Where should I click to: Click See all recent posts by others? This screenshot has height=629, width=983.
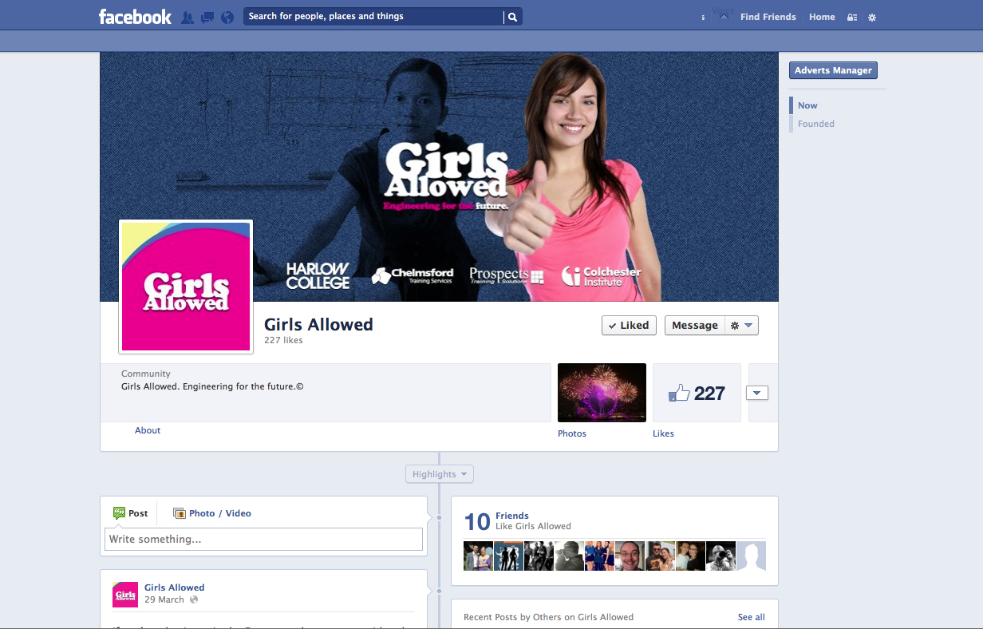click(x=751, y=617)
